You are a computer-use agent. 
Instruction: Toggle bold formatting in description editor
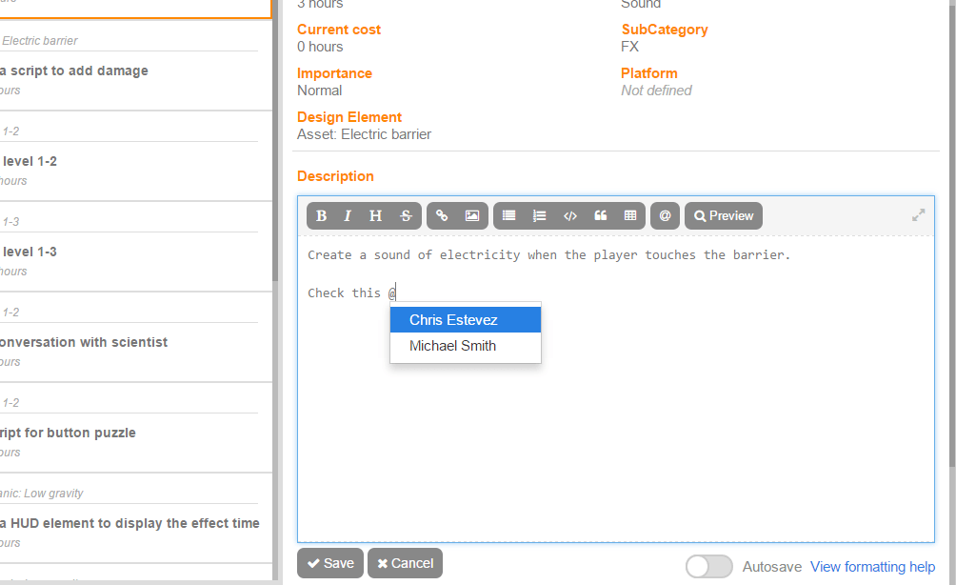tap(321, 216)
